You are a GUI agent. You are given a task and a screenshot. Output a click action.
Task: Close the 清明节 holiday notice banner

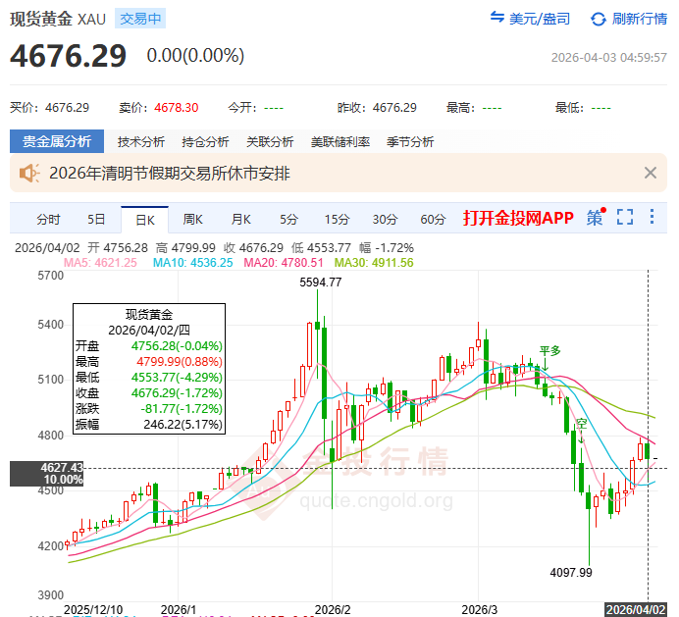[x=650, y=174]
